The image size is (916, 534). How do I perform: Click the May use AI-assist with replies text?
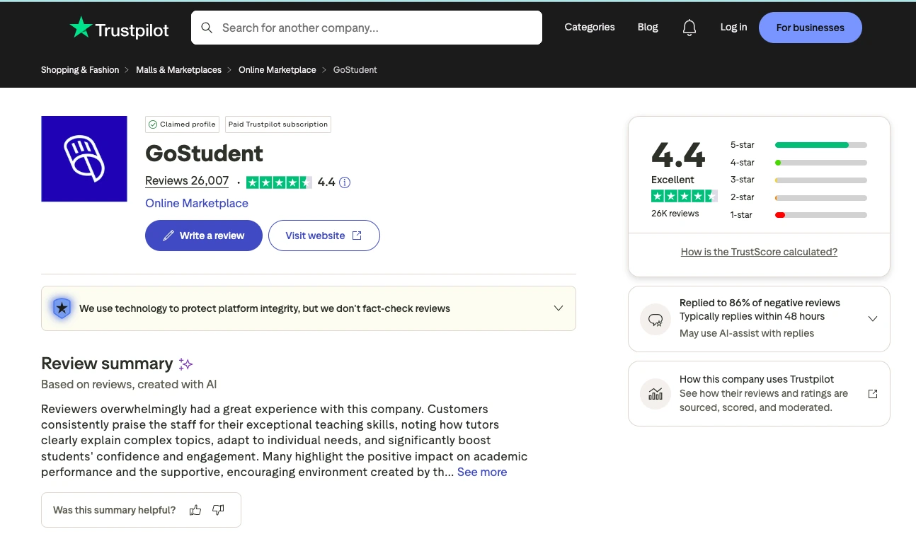747,333
